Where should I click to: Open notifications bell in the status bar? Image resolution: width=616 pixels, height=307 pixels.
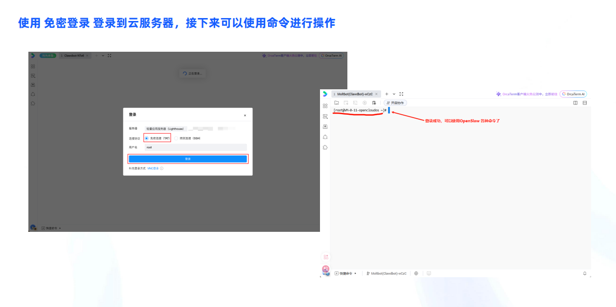coord(585,273)
